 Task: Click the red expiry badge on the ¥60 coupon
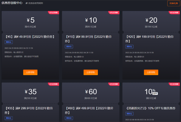[114, 84]
